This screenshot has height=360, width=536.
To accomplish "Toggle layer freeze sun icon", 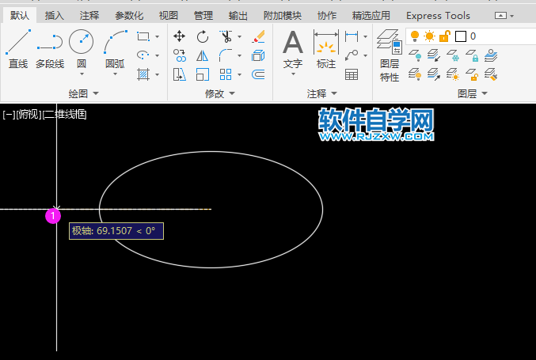I will click(x=429, y=36).
